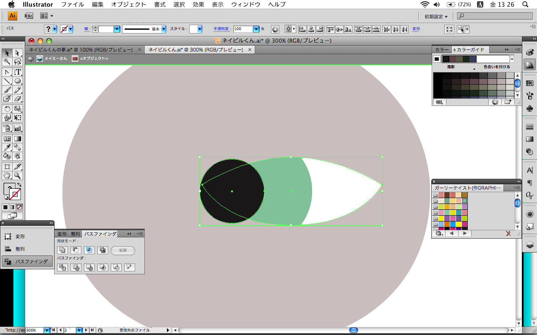Set paint mode to None
Viewport: 537px width, 335px height.
[x=19, y=207]
